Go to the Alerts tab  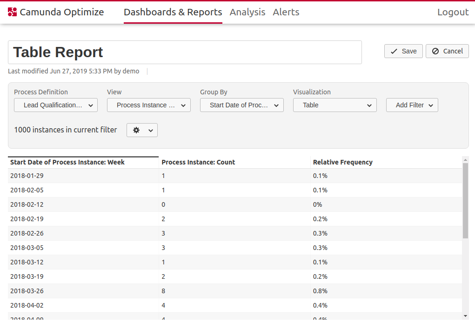tap(286, 12)
